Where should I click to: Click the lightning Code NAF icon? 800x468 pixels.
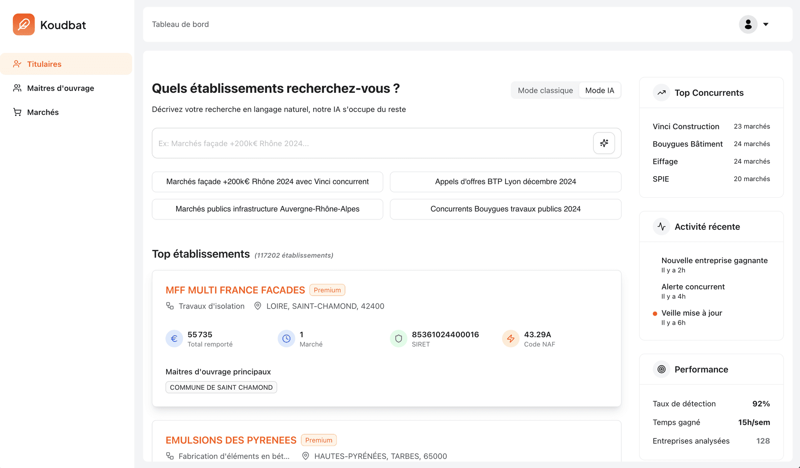510,339
